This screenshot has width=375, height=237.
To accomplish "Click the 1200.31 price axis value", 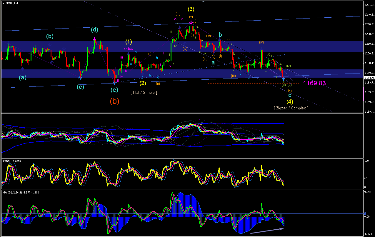I will [370, 54].
